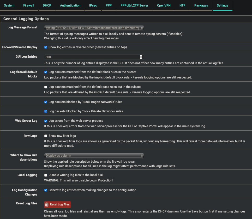This screenshot has height=219, width=252.
Task: Click the trash icon on Reset Log Files
Action: 47,205
